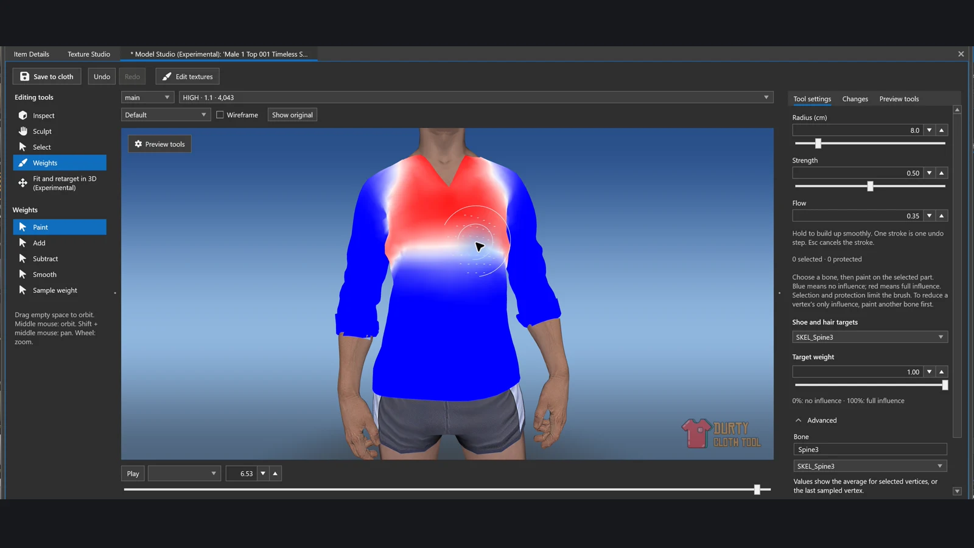Click the timeline scrubber handle

point(757,490)
